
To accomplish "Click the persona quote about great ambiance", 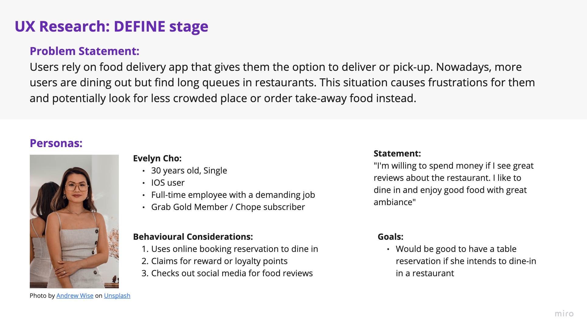I will [x=453, y=184].
